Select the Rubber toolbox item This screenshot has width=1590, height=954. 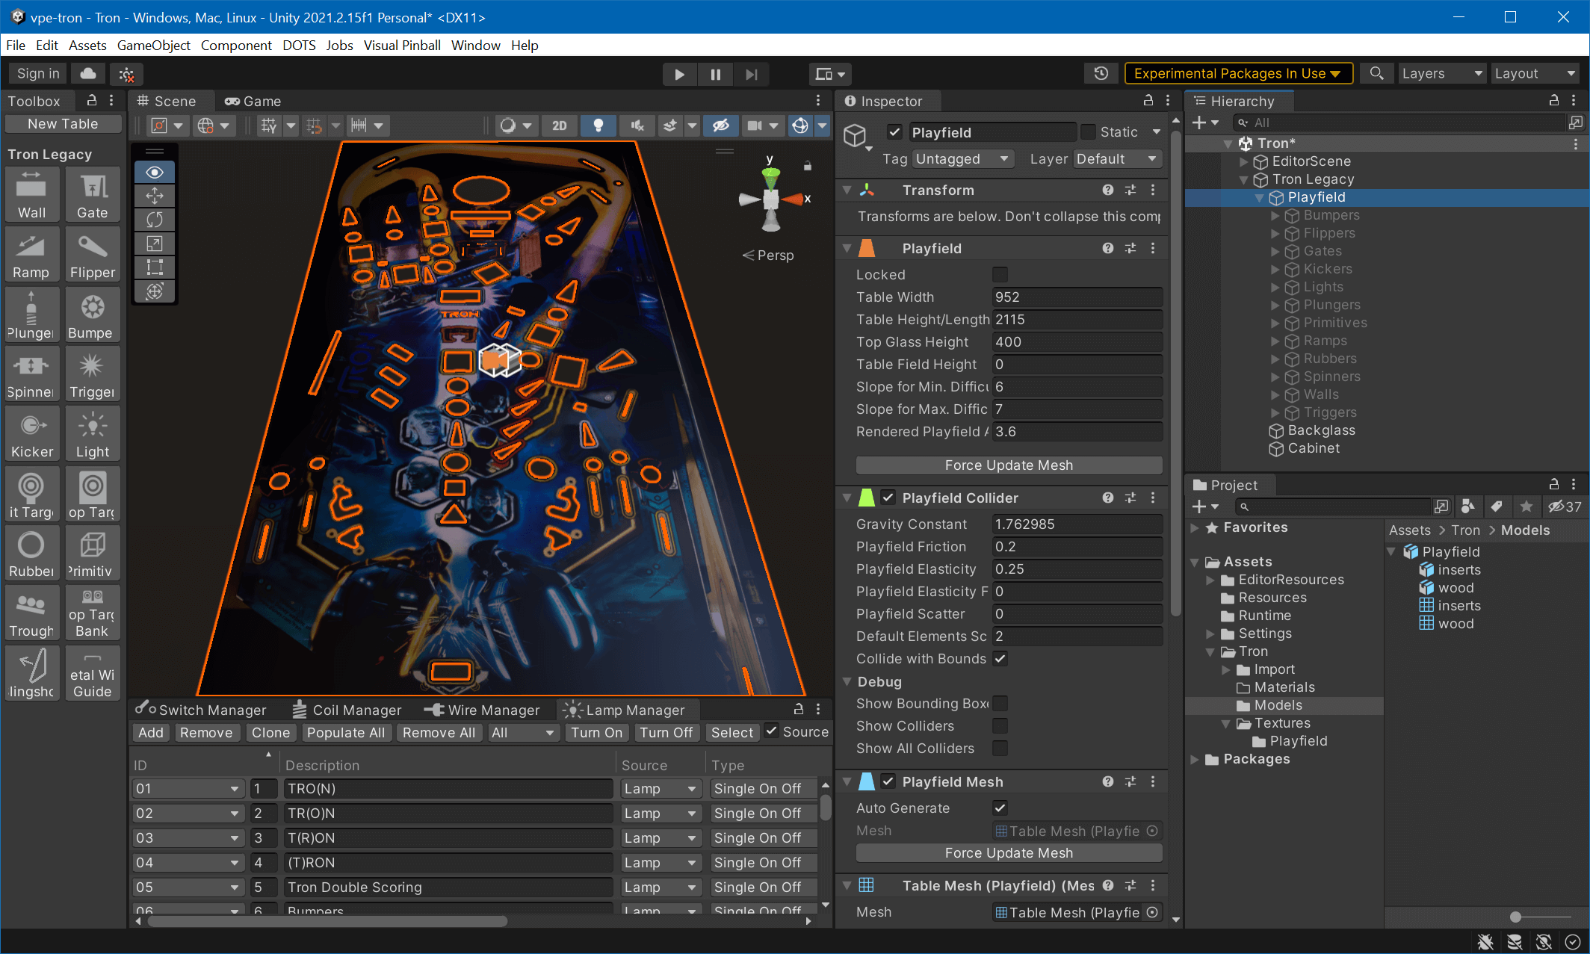coord(31,554)
